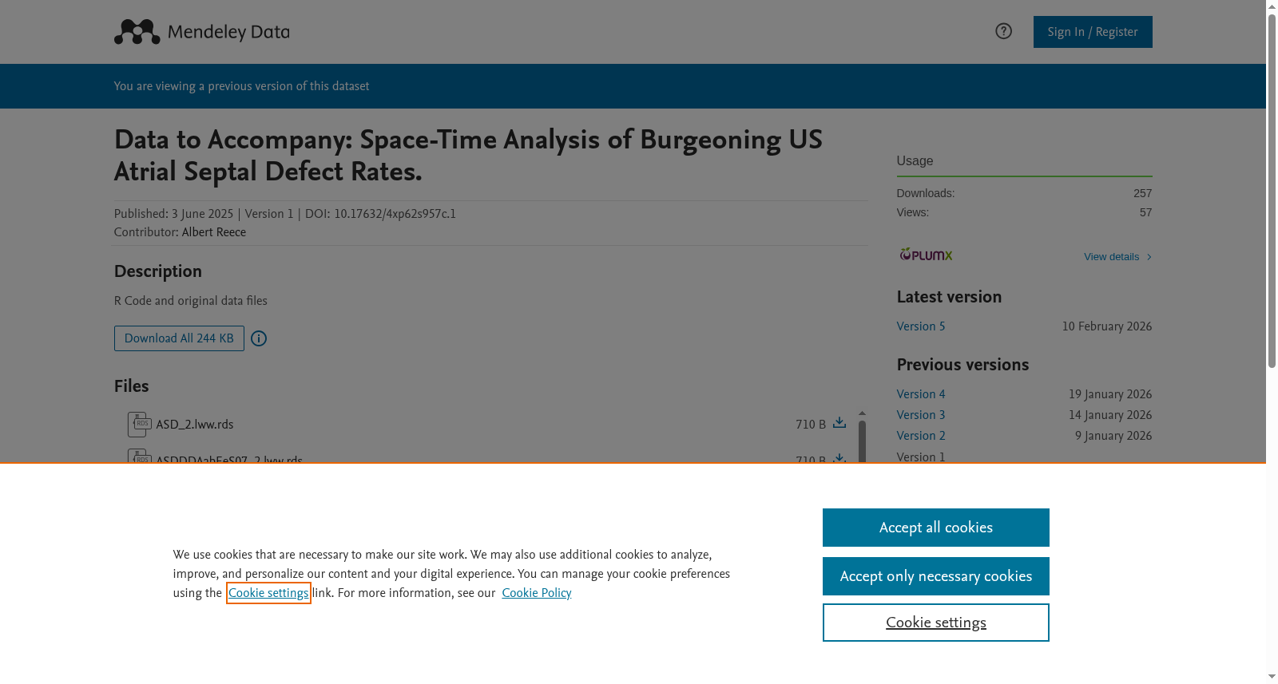
Task: Click the file list scroll-up arrow
Action: [862, 413]
